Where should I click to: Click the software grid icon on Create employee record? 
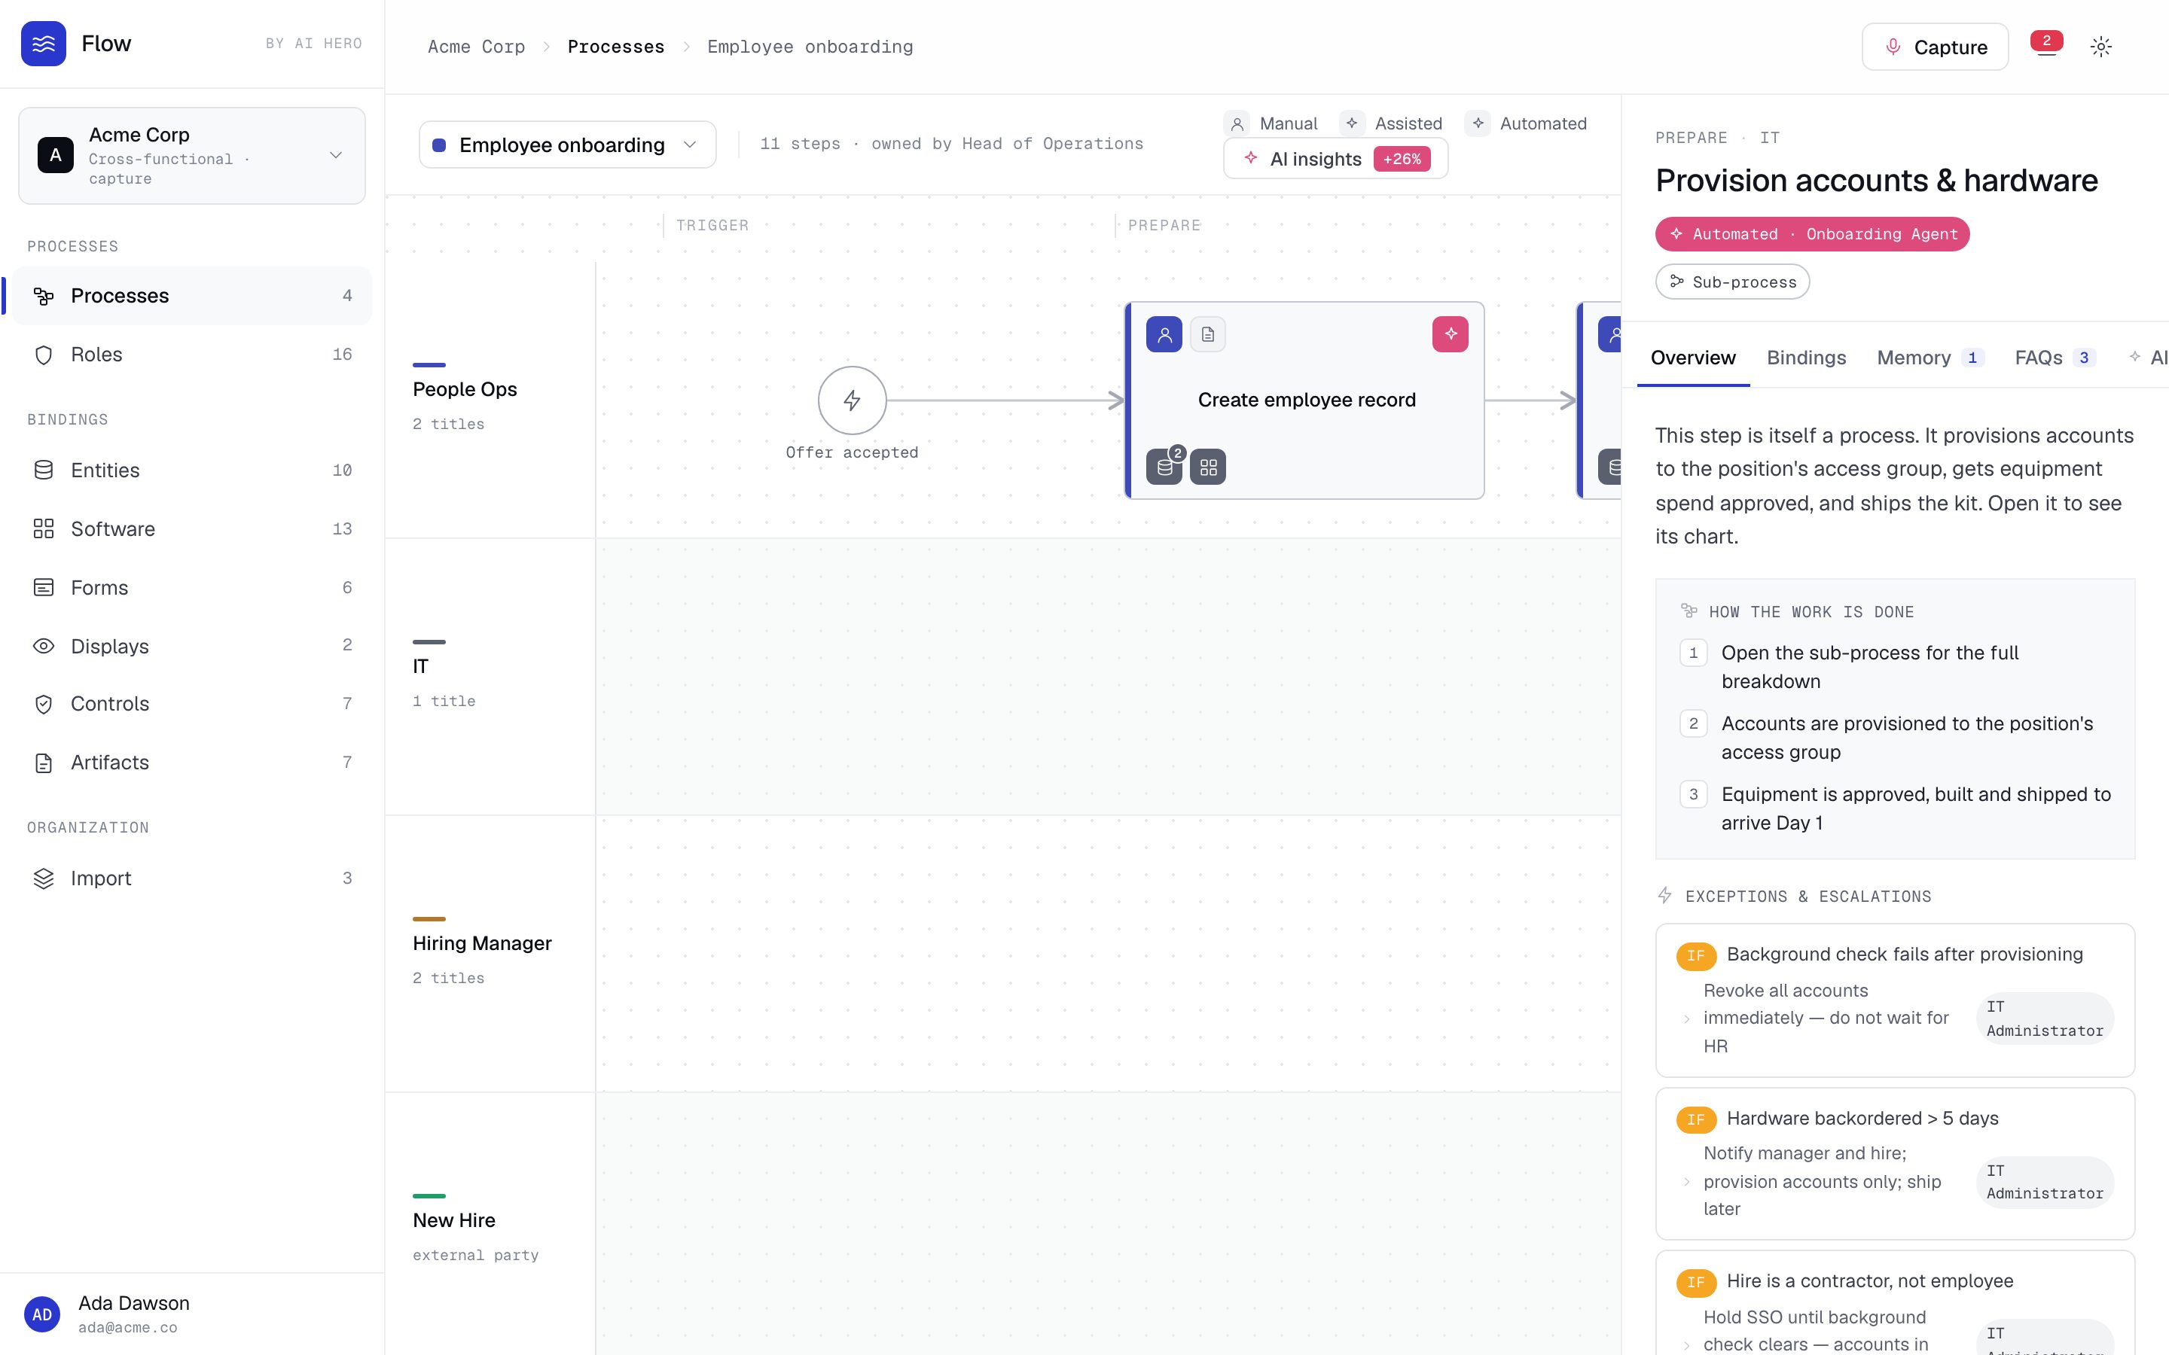point(1208,466)
